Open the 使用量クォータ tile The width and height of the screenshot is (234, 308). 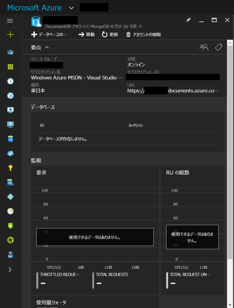95,302
